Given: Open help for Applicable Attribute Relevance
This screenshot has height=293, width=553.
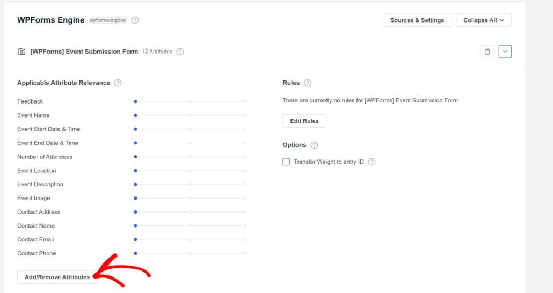Looking at the screenshot, I should pyautogui.click(x=118, y=83).
